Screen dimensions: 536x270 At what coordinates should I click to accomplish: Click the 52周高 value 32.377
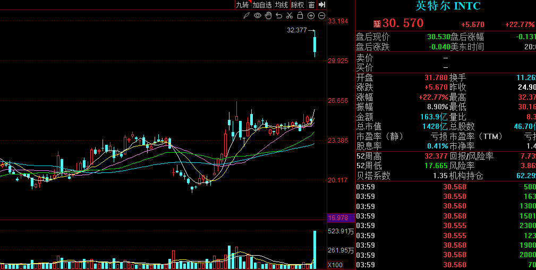point(436,156)
